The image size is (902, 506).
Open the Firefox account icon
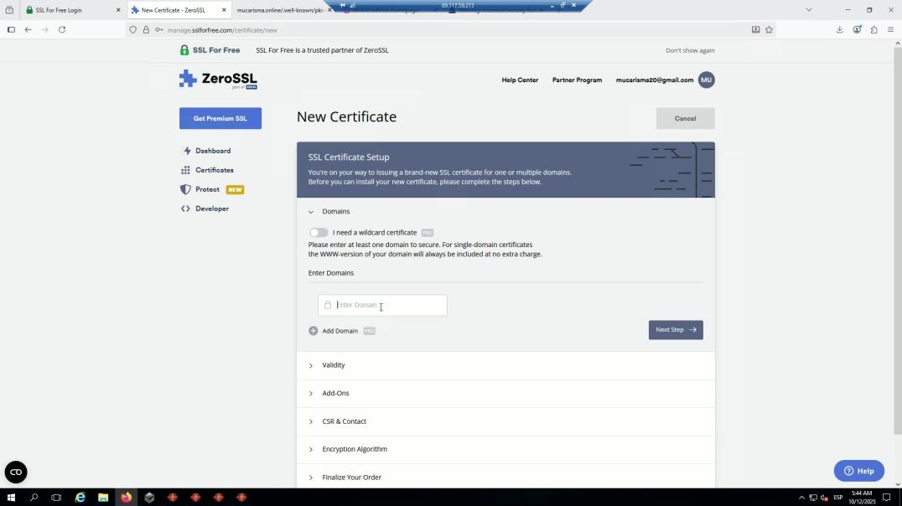click(857, 29)
